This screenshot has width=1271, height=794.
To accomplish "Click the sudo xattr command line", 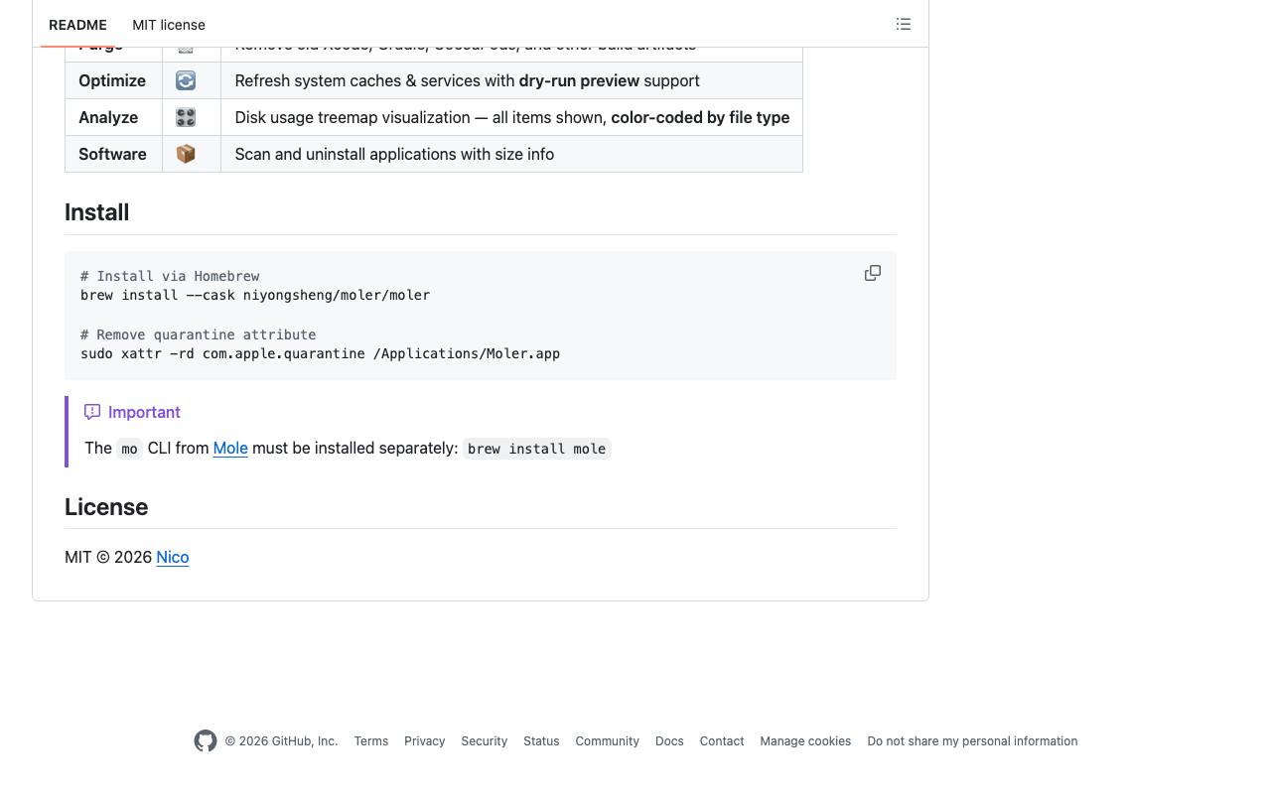I will pyautogui.click(x=320, y=353).
